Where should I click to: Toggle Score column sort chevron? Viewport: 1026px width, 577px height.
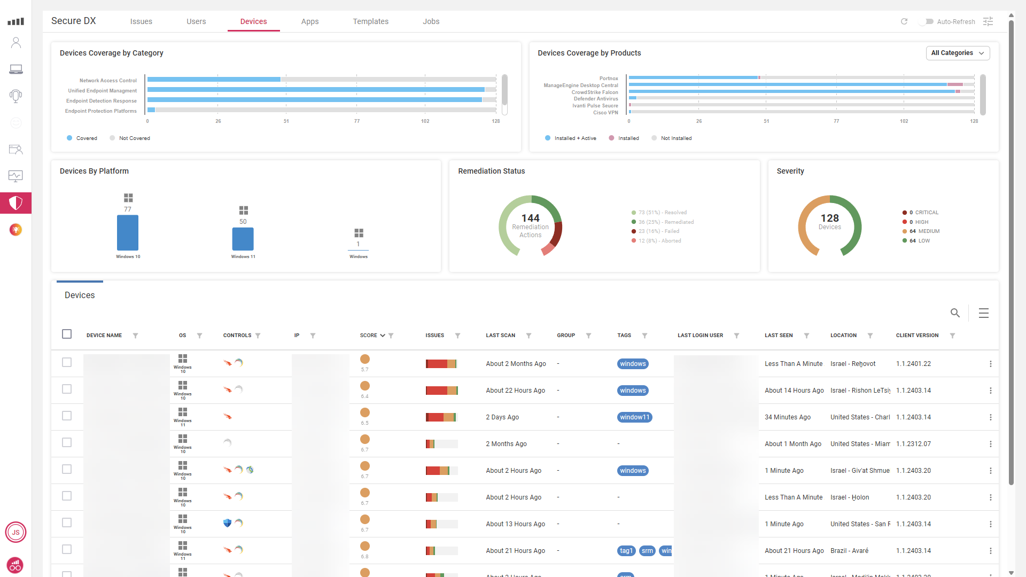coord(383,336)
